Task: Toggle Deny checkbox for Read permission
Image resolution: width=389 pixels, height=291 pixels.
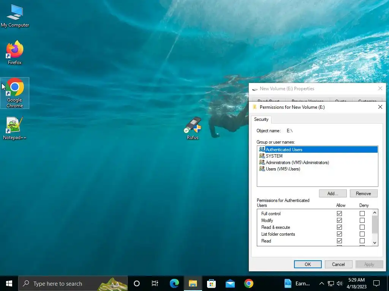Action: point(362,241)
